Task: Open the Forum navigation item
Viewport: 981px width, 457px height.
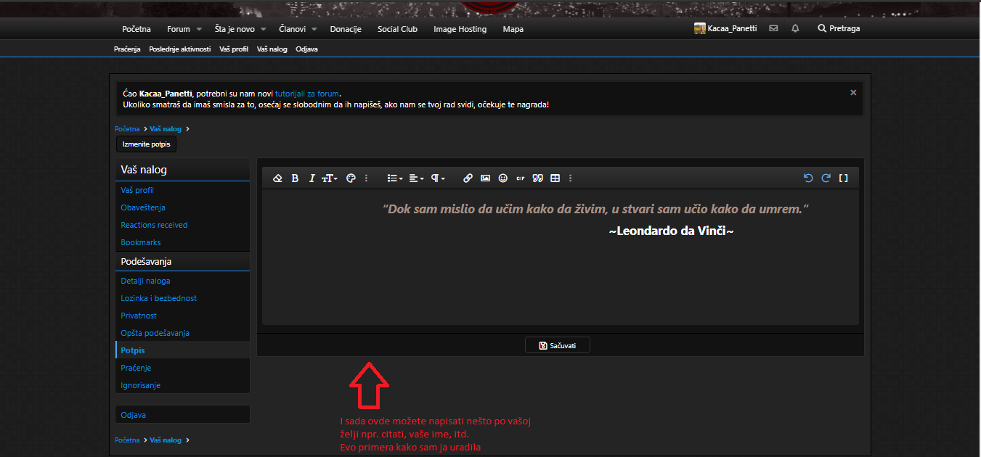Action: click(179, 29)
